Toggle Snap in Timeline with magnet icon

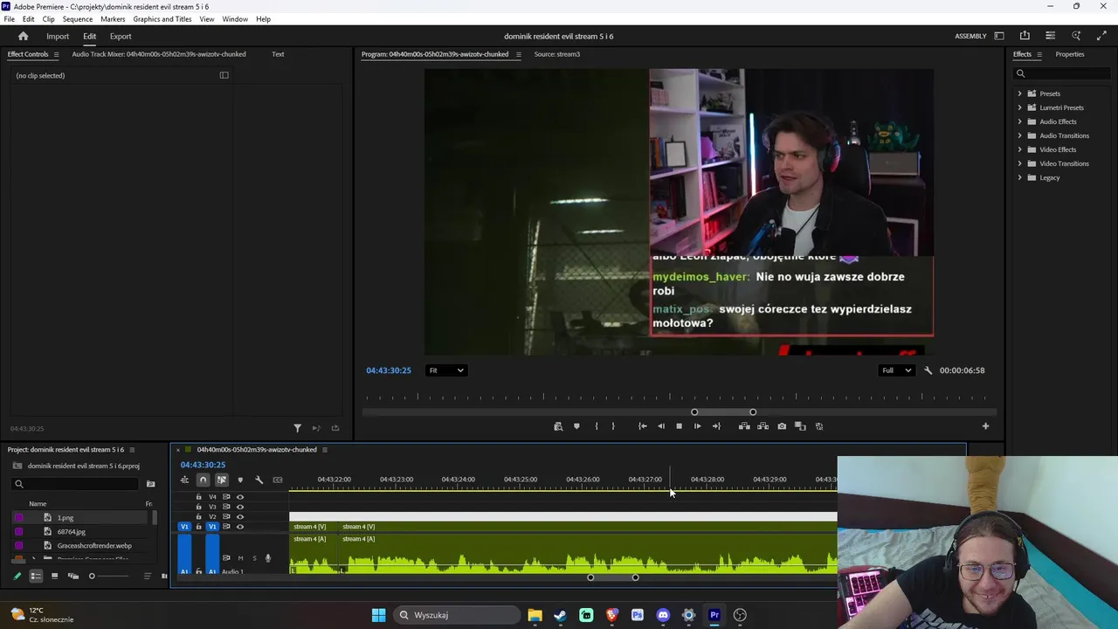(203, 480)
